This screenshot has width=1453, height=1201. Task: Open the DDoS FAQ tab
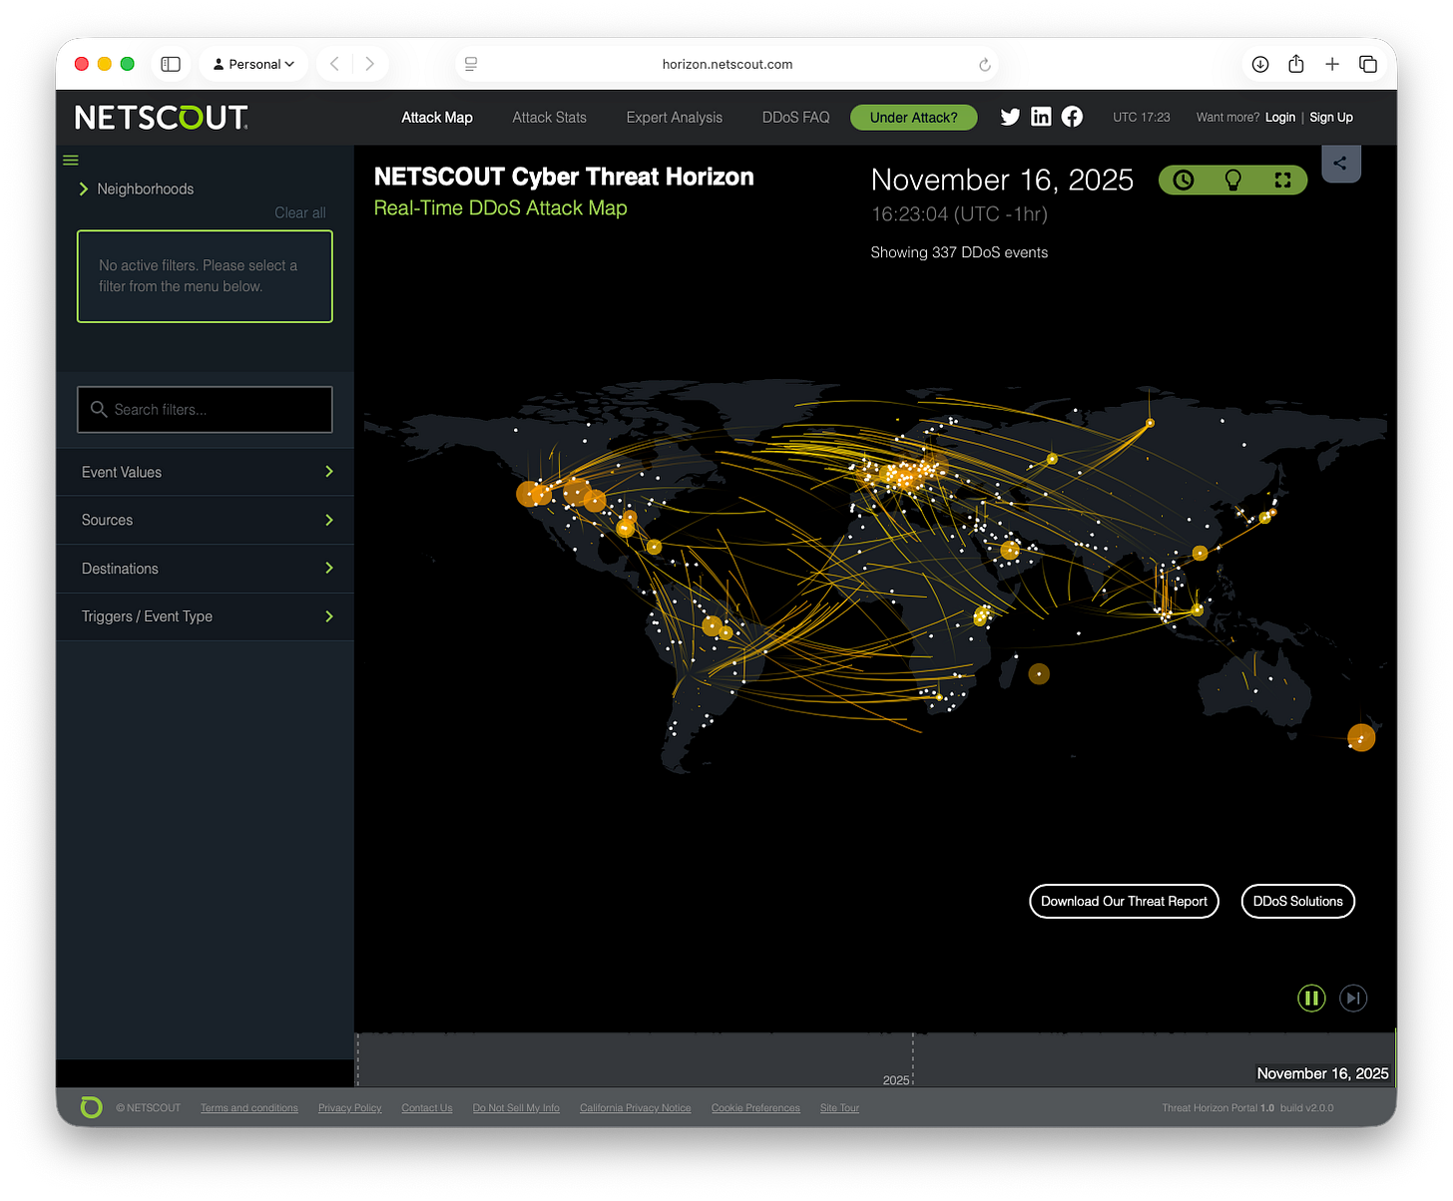click(x=795, y=117)
